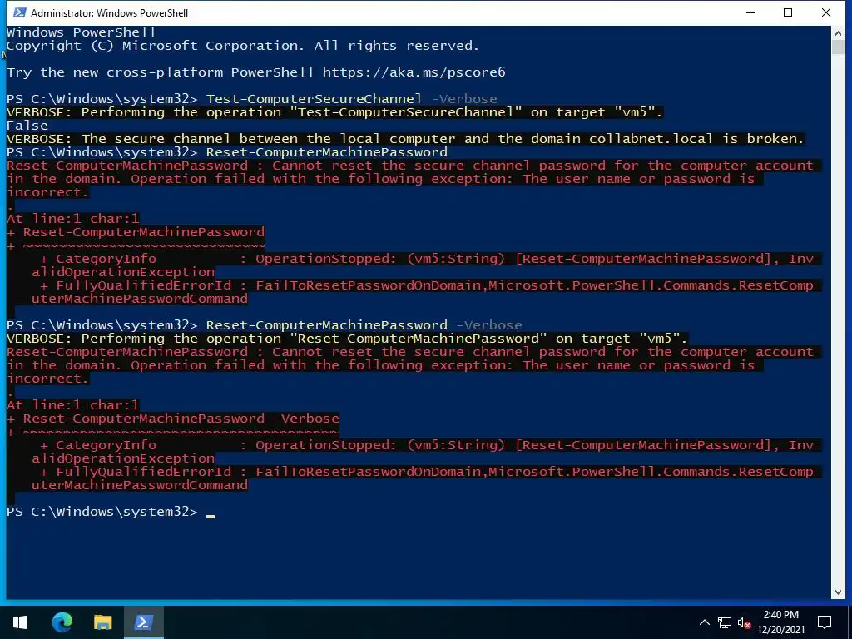This screenshot has height=639, width=852.
Task: Launch Microsoft Edge from the taskbar
Action: click(x=62, y=622)
